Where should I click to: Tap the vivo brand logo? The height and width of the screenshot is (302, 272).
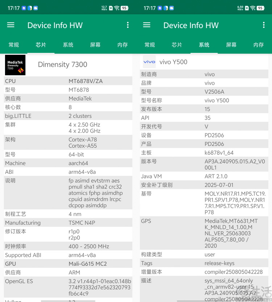point(149,62)
